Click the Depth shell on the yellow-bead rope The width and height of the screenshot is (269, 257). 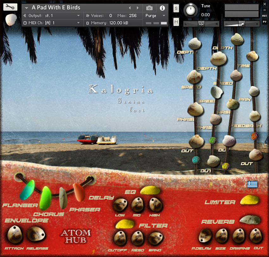pos(237,39)
